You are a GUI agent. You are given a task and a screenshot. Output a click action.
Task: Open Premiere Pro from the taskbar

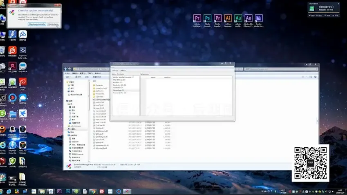(x=59, y=191)
